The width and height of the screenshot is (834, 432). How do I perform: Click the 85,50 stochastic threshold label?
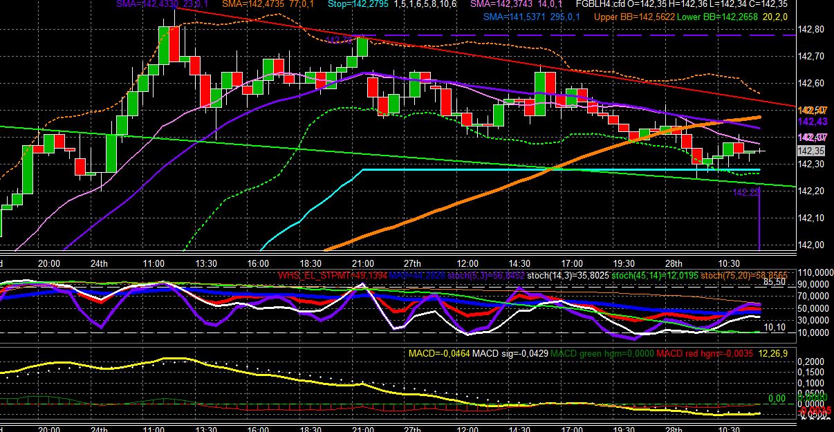pos(774,282)
